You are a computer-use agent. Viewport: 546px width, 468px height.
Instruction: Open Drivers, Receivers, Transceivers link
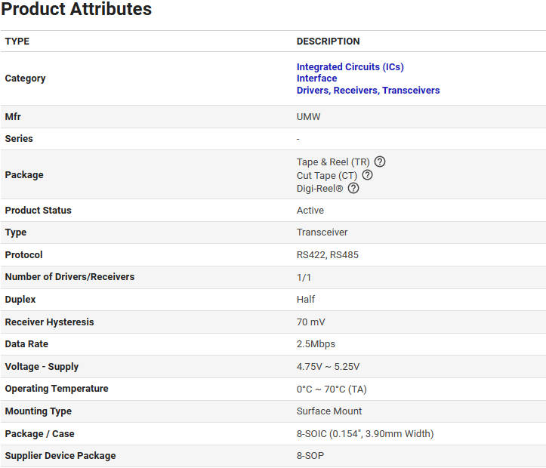point(368,91)
